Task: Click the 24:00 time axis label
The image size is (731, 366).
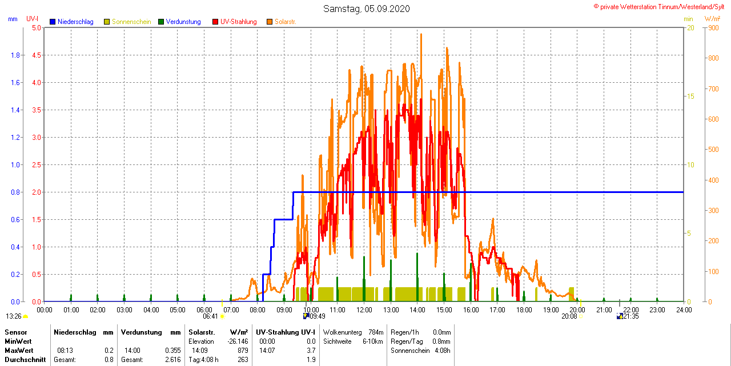Action: click(684, 310)
